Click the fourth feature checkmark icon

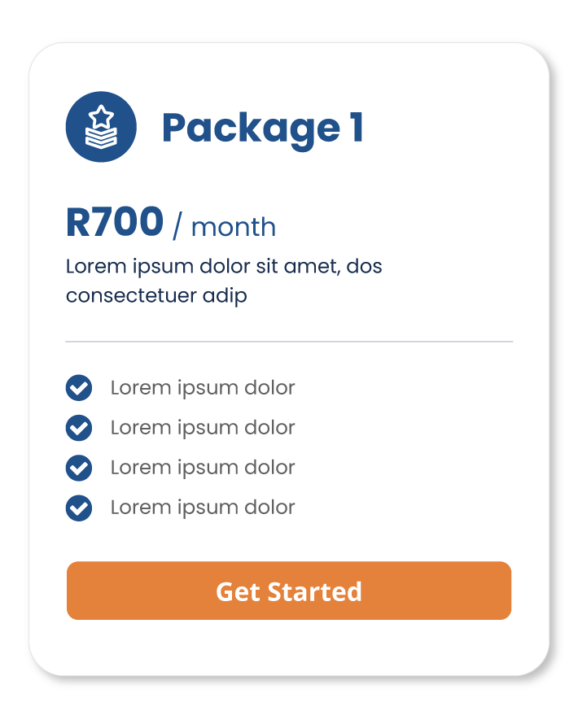[79, 508]
